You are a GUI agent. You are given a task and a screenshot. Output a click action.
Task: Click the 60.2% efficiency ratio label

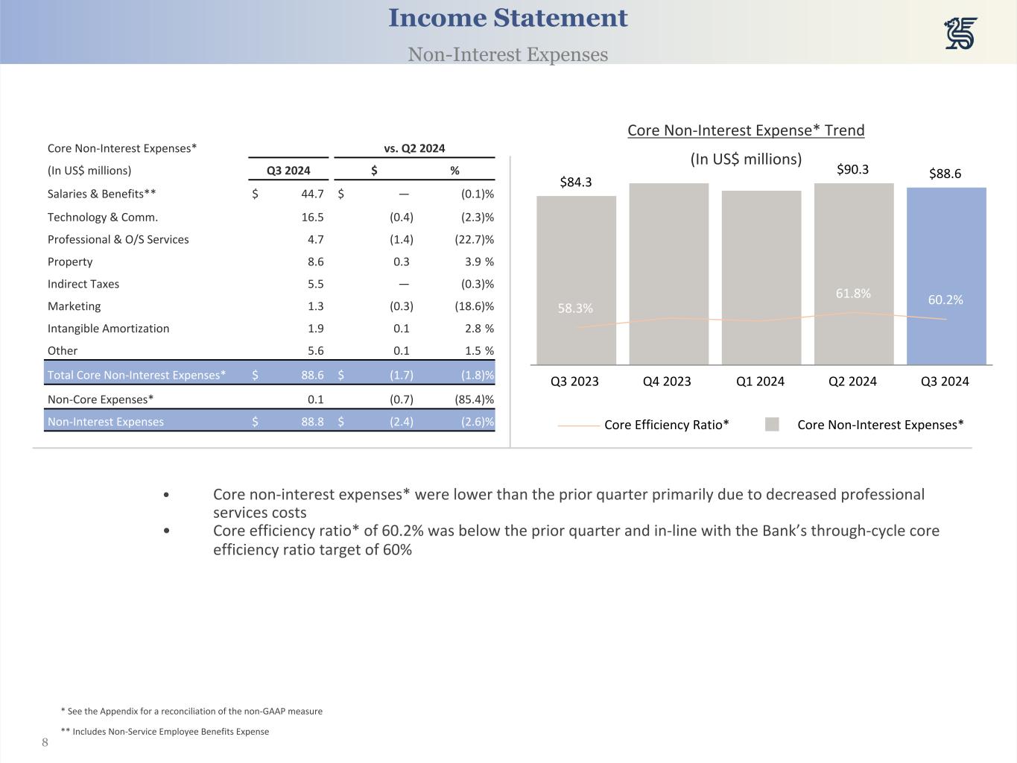(x=945, y=300)
